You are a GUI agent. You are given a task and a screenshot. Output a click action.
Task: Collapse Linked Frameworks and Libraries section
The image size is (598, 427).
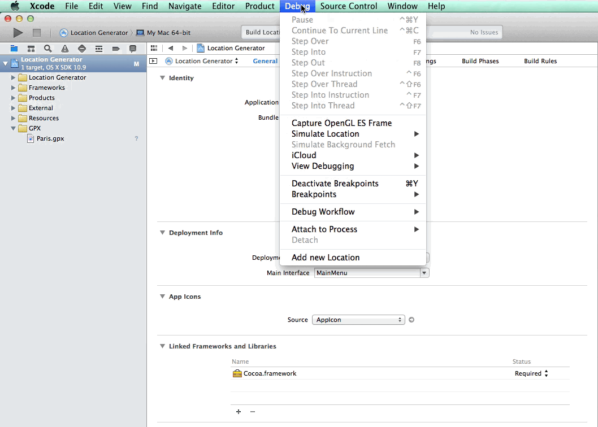point(162,346)
